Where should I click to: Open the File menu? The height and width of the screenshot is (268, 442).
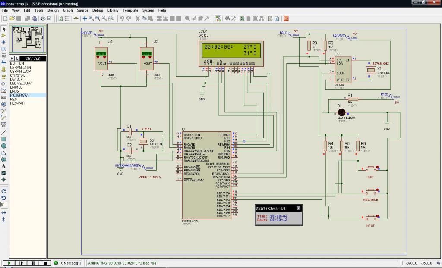(5, 10)
